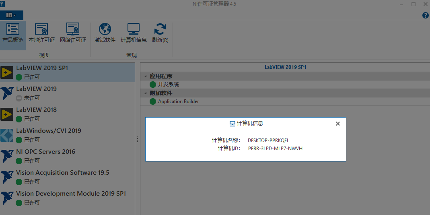
Task: Click the key application icon in title bar
Action: [x=2, y=4]
